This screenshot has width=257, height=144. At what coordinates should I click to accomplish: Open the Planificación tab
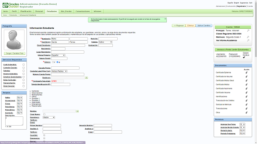pyautogui.click(x=26, y=11)
